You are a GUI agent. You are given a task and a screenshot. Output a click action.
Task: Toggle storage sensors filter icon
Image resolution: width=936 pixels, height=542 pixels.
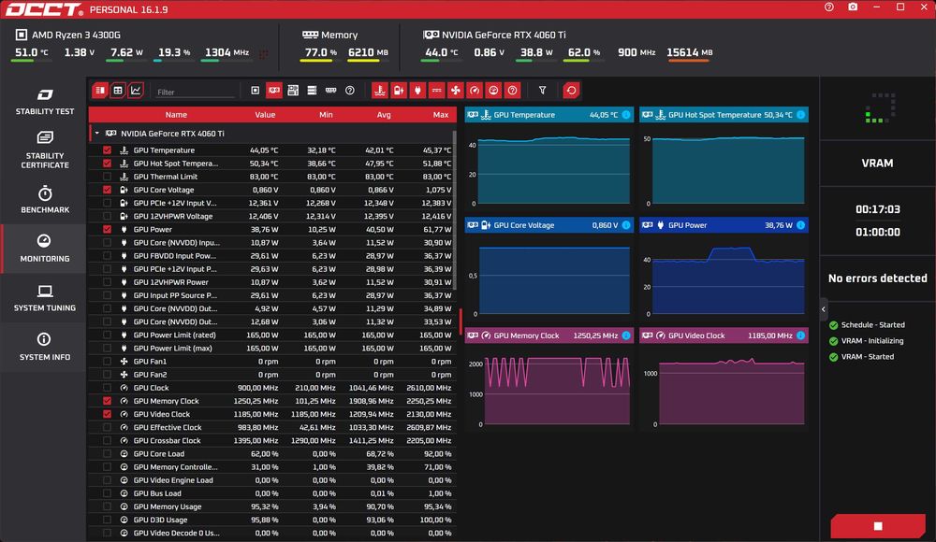[x=312, y=91]
